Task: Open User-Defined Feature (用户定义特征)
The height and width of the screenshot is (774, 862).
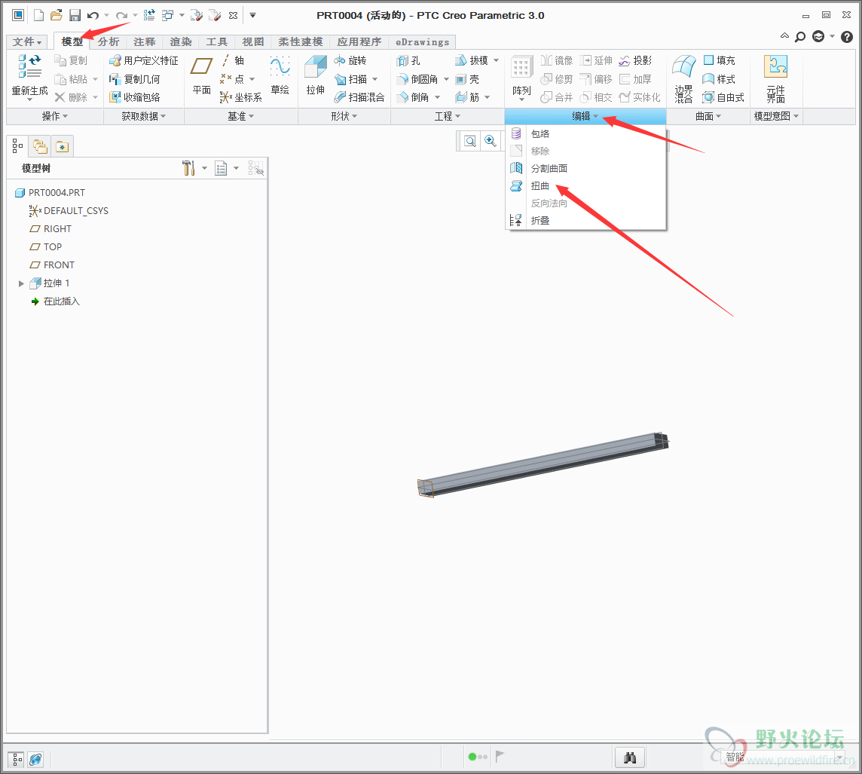Action: pyautogui.click(x=143, y=60)
